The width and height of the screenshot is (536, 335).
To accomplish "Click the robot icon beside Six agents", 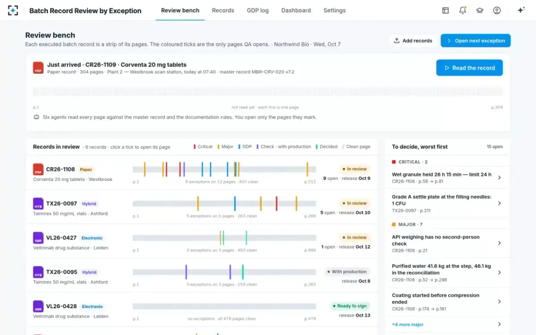I will click(x=37, y=117).
